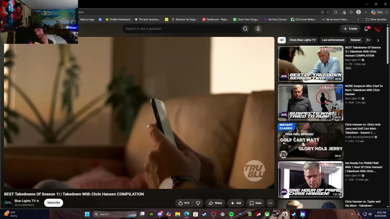Open the media control music note icon
The height and width of the screenshot is (219, 390).
click(x=344, y=12)
